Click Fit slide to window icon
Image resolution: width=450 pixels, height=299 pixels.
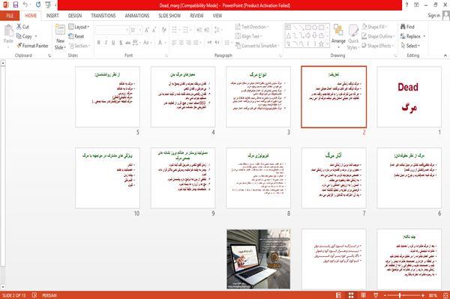[445, 295]
